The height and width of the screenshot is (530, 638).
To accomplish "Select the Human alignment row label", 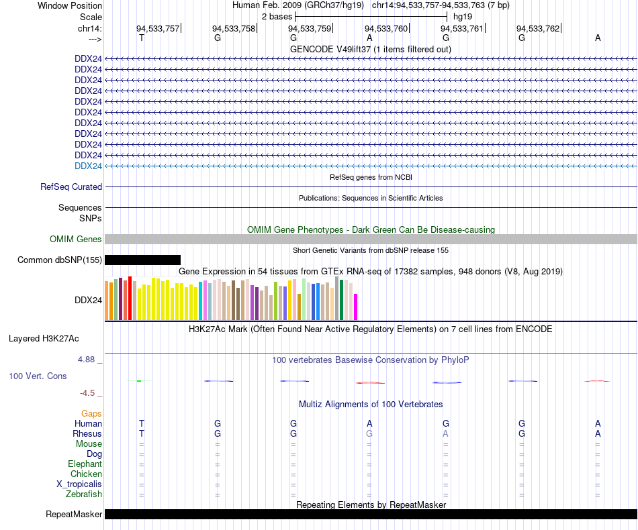I will (x=88, y=423).
